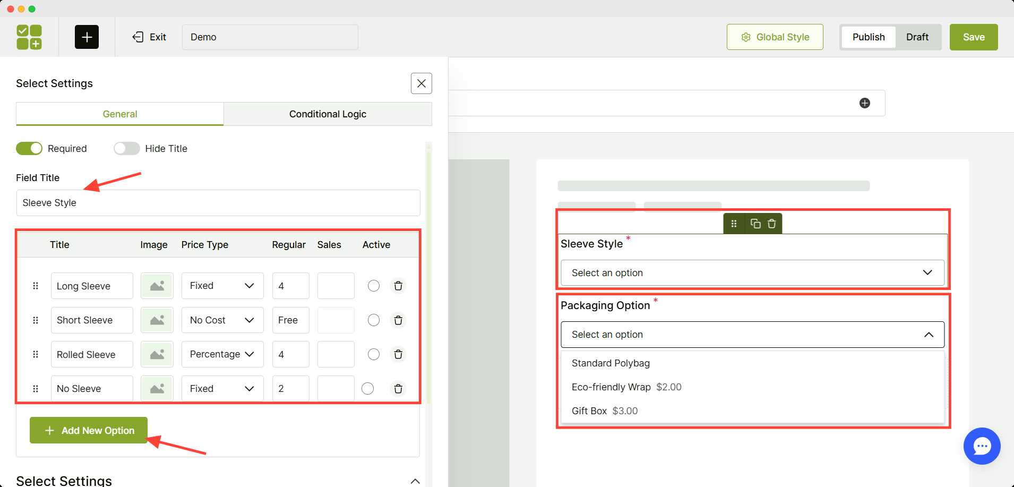Click Short Sleeve regular price Free field
This screenshot has width=1014, height=487.
tap(291, 320)
